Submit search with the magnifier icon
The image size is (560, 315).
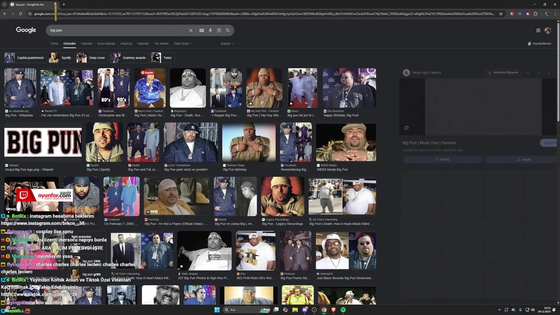coord(227,30)
